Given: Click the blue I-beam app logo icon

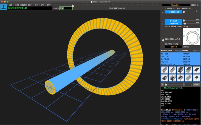Looking at the screenshot, I should (x=4, y=7).
